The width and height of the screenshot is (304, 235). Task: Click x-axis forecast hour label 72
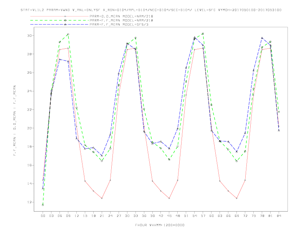(245, 216)
